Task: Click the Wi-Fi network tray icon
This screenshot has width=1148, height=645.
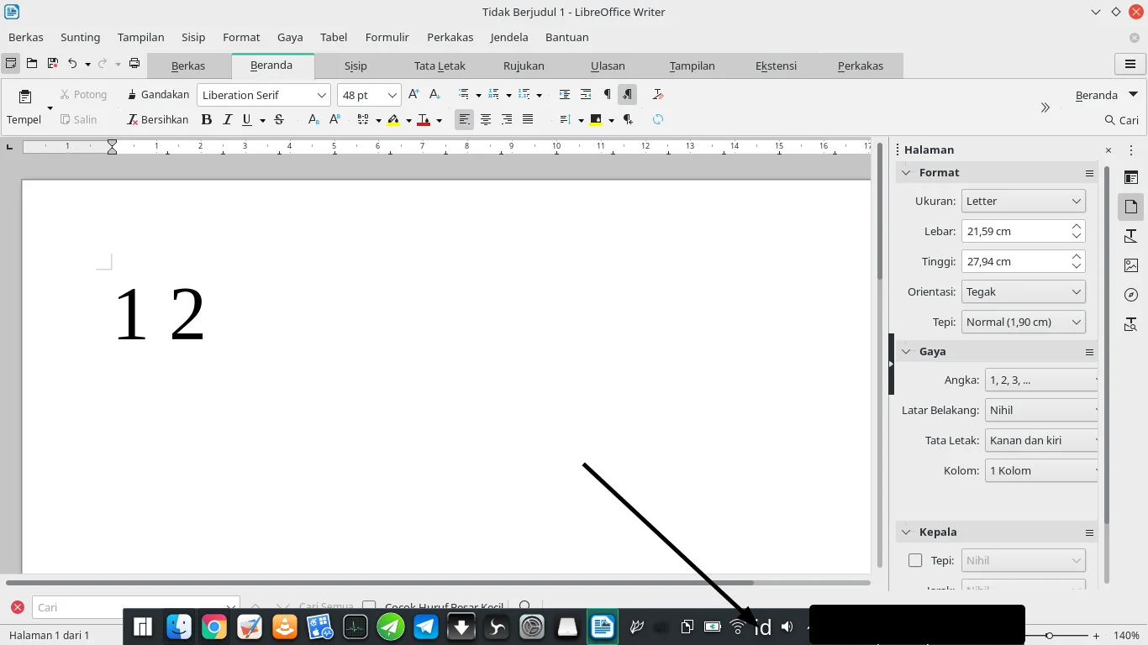Action: (738, 627)
